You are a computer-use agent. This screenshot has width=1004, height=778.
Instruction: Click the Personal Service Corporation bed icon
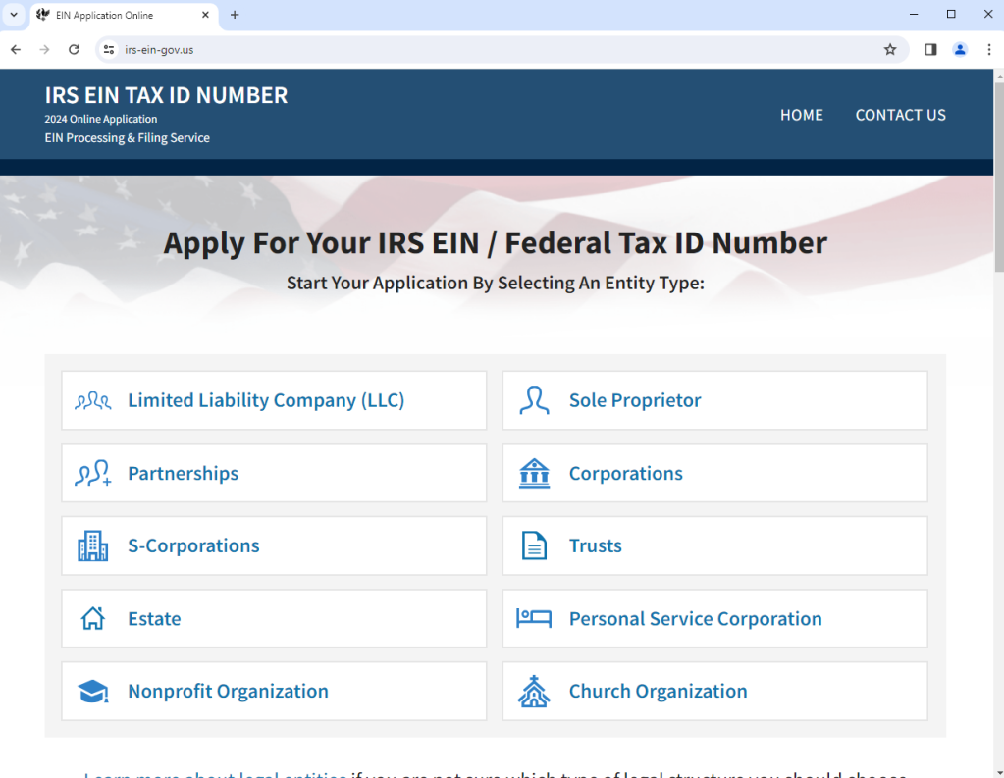534,619
